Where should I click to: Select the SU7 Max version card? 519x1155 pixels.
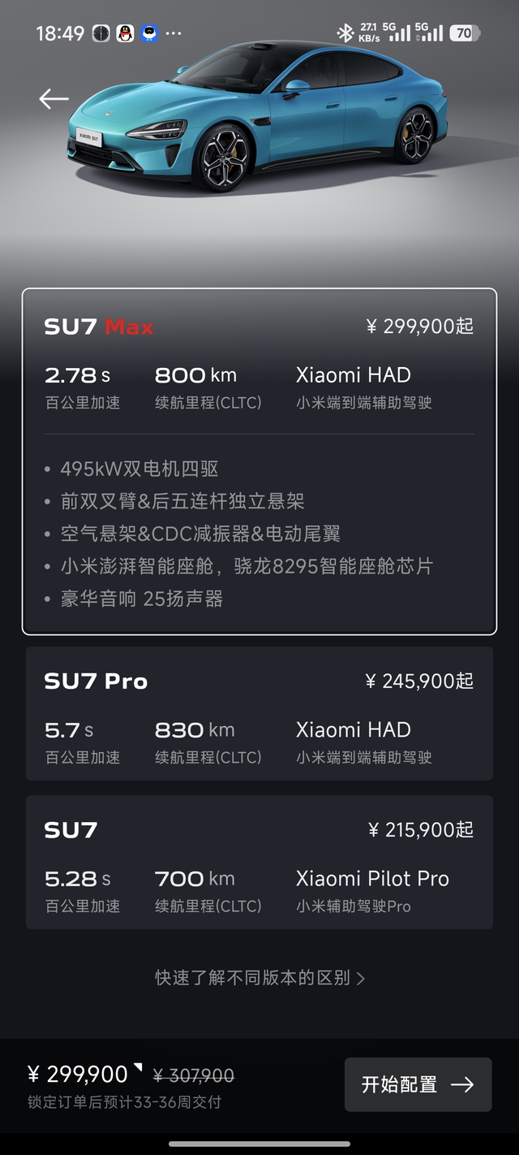pyautogui.click(x=259, y=461)
